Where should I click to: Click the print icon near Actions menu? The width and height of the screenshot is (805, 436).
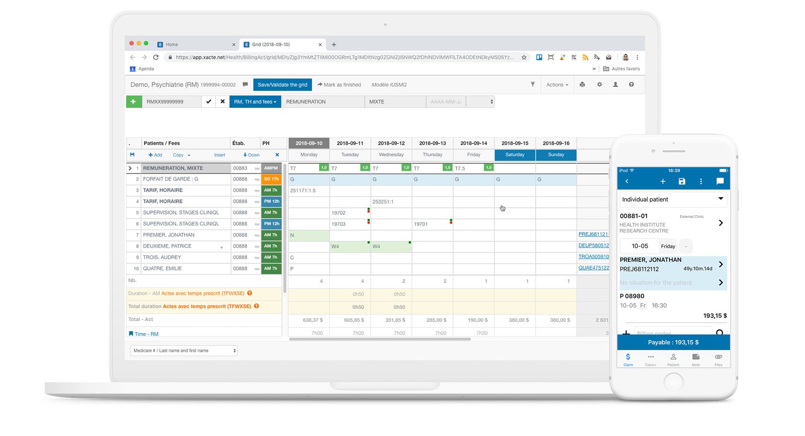[x=582, y=84]
